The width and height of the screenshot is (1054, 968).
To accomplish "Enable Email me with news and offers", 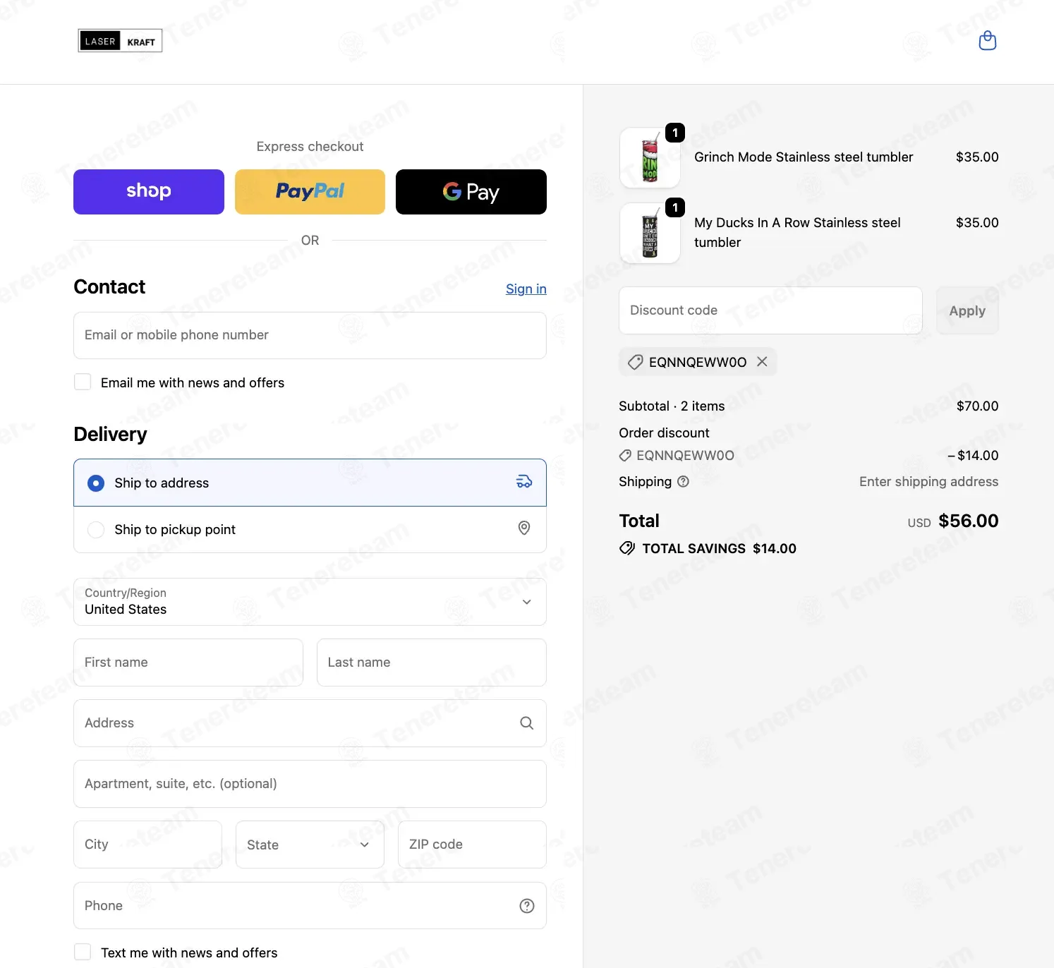I will tap(83, 382).
